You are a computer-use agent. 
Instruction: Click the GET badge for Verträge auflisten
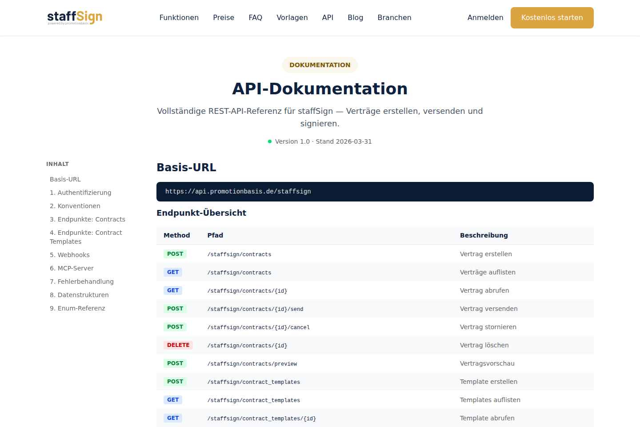click(173, 272)
